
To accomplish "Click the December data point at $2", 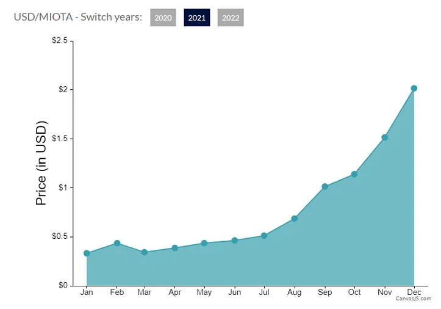I will (x=414, y=88).
